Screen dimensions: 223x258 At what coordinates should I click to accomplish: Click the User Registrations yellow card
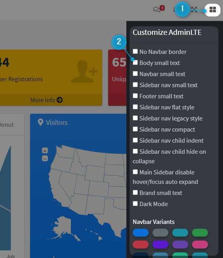click(51, 78)
